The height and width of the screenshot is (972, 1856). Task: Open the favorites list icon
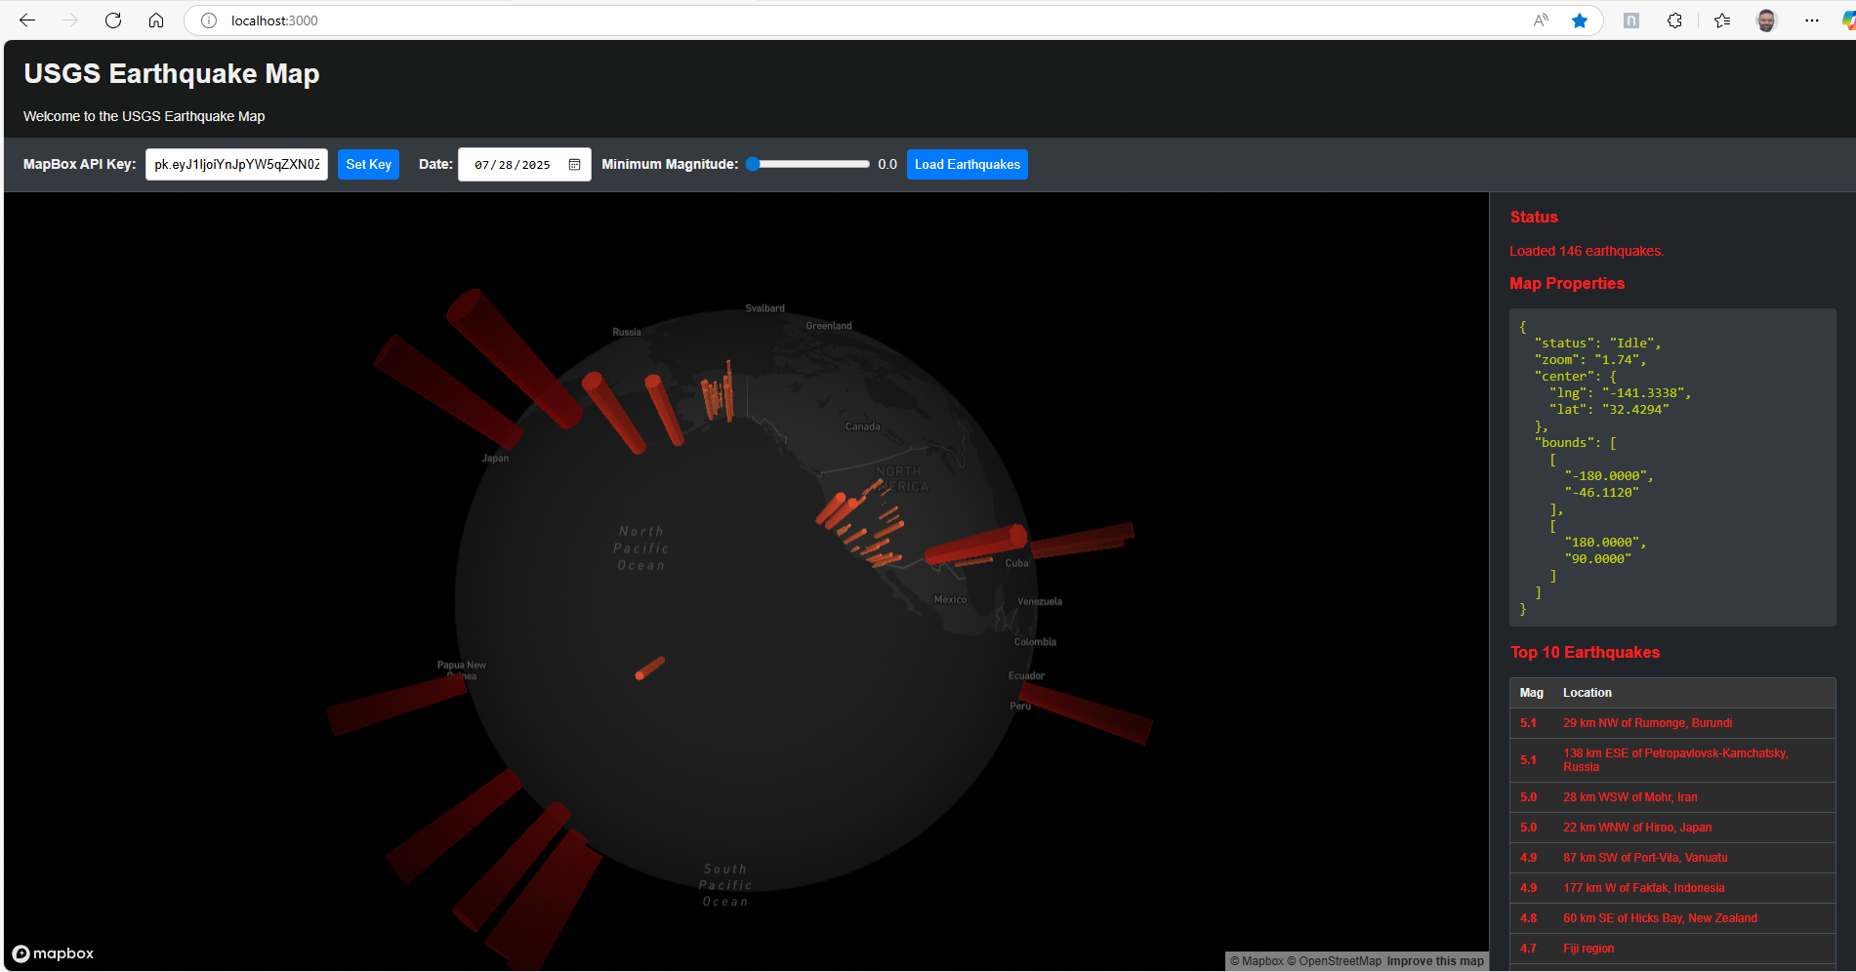(x=1722, y=20)
